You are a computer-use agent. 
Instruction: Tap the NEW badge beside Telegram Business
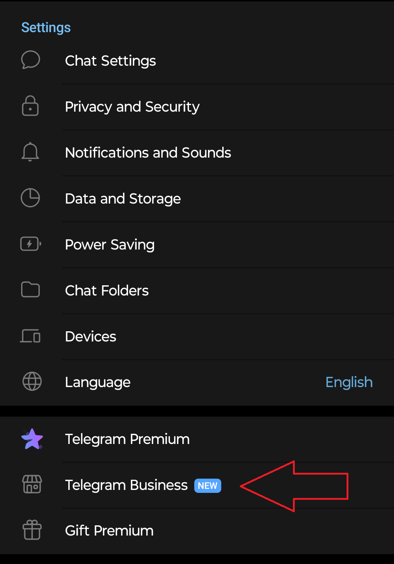[208, 486]
